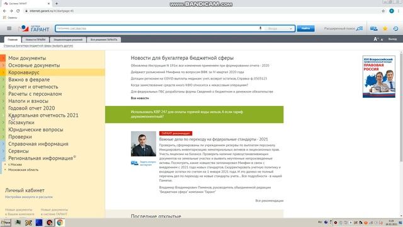Open a new browser tab
The image size is (403, 227).
[57, 4]
